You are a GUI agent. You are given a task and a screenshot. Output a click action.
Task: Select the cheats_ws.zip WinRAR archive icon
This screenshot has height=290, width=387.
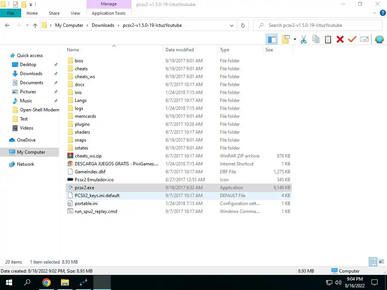pyautogui.click(x=70, y=156)
